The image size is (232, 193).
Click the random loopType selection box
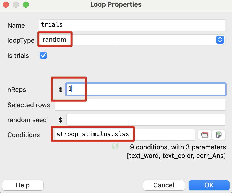(x=126, y=40)
